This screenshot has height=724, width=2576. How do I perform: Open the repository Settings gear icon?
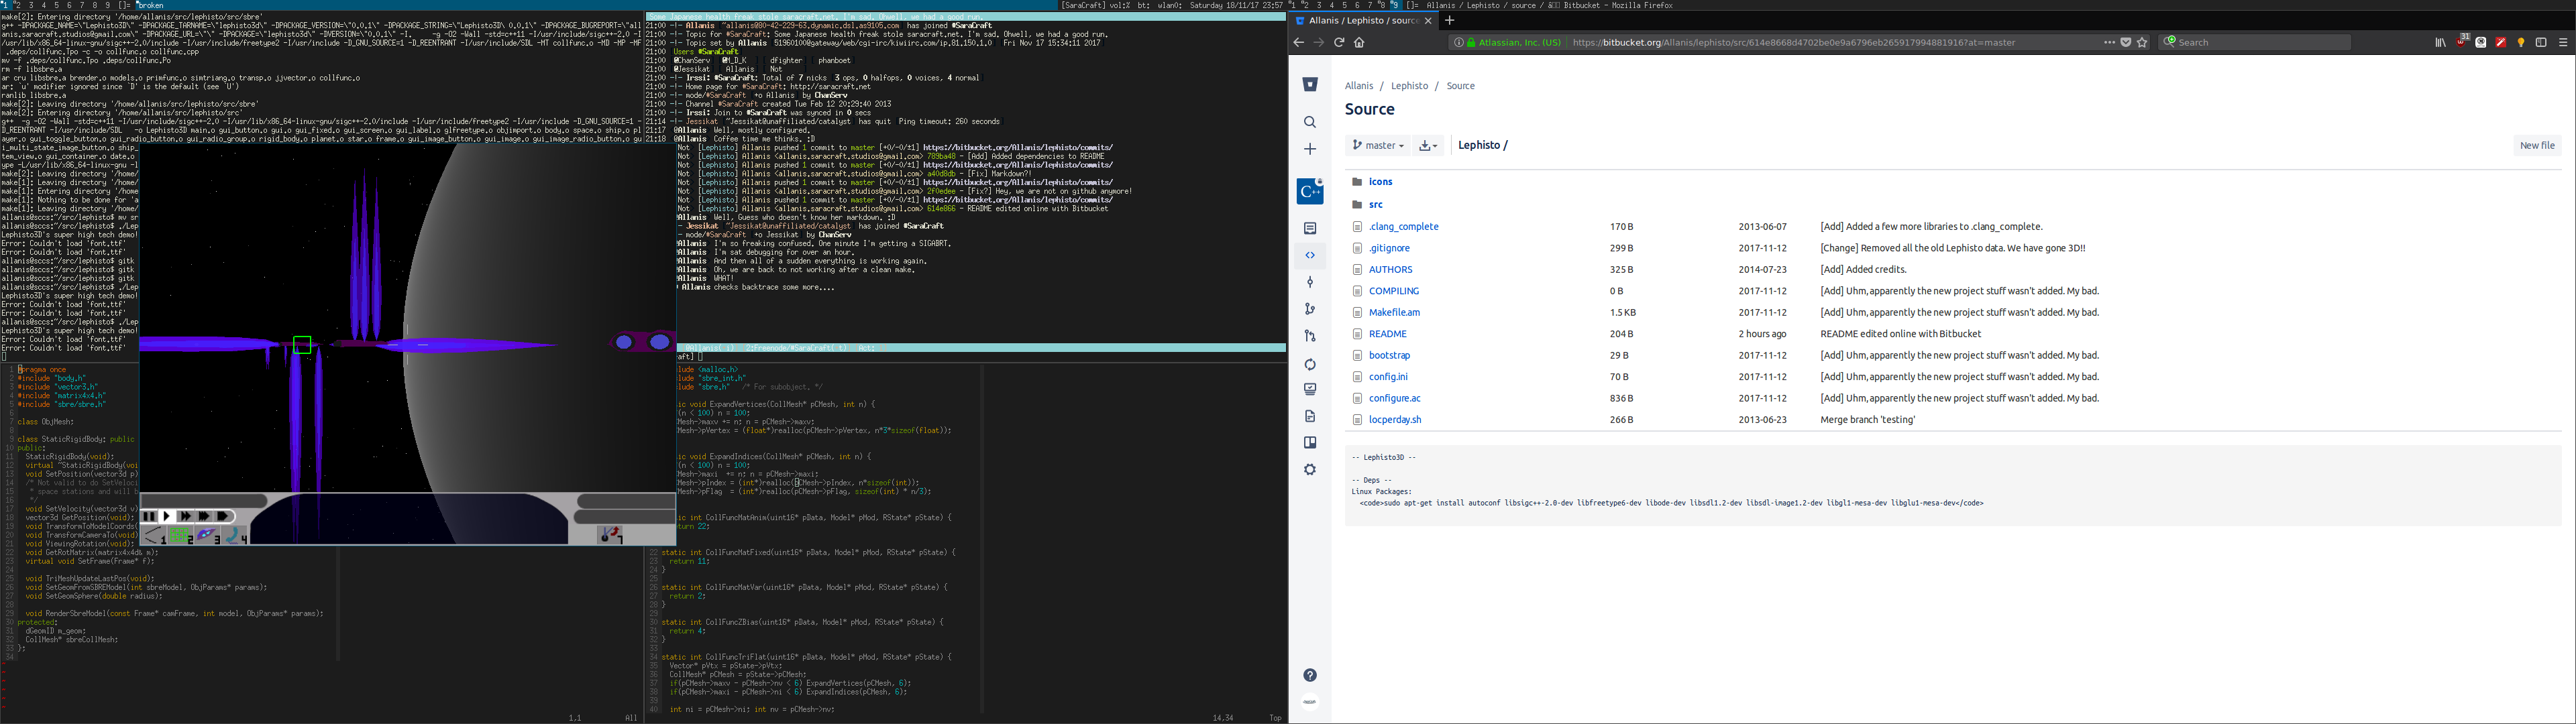pyautogui.click(x=1310, y=470)
